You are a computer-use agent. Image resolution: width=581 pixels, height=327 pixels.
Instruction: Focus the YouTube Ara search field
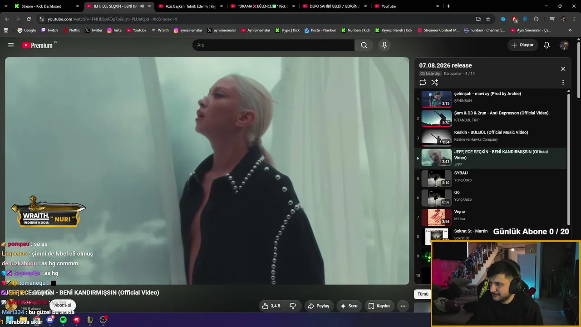[273, 45]
